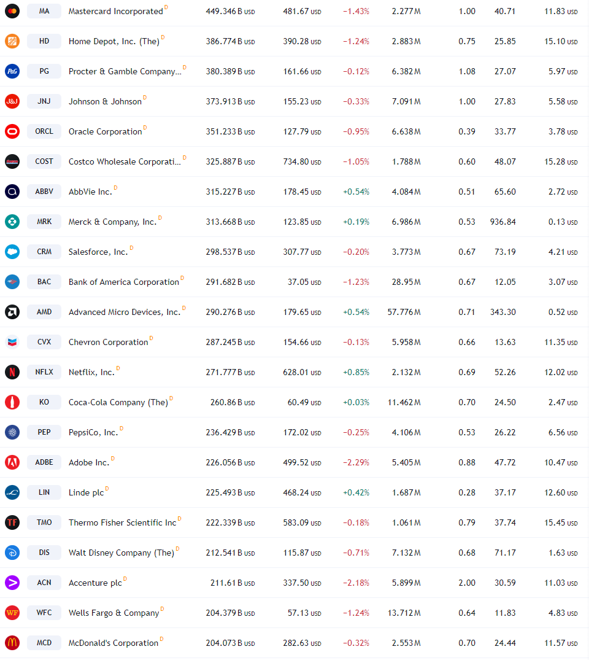Click the AbbVie dark logo icon

pyautogui.click(x=12, y=192)
